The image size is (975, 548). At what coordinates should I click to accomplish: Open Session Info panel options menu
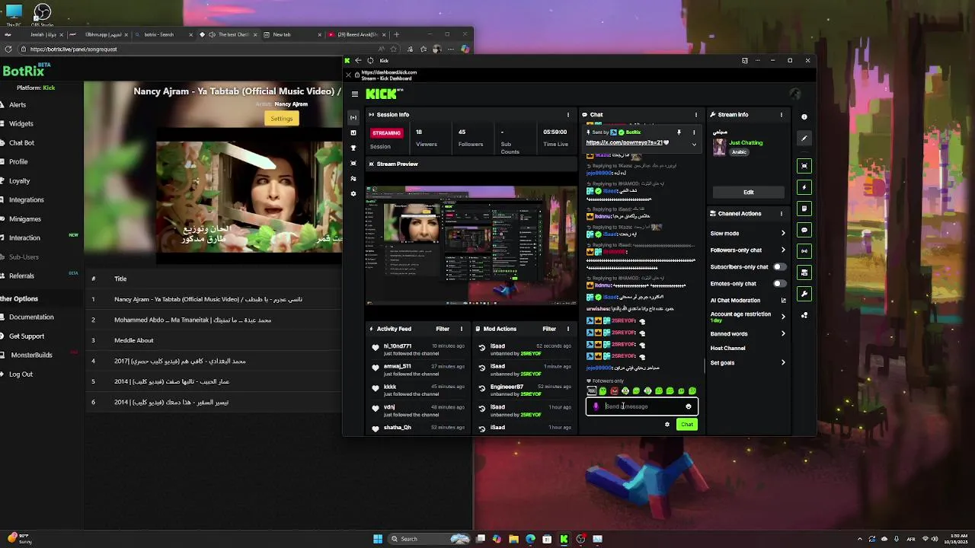pos(567,115)
